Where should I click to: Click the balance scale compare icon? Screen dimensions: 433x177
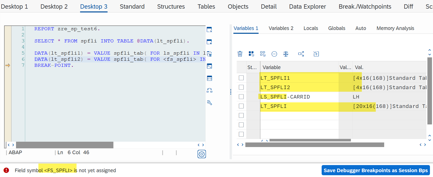tap(286, 54)
